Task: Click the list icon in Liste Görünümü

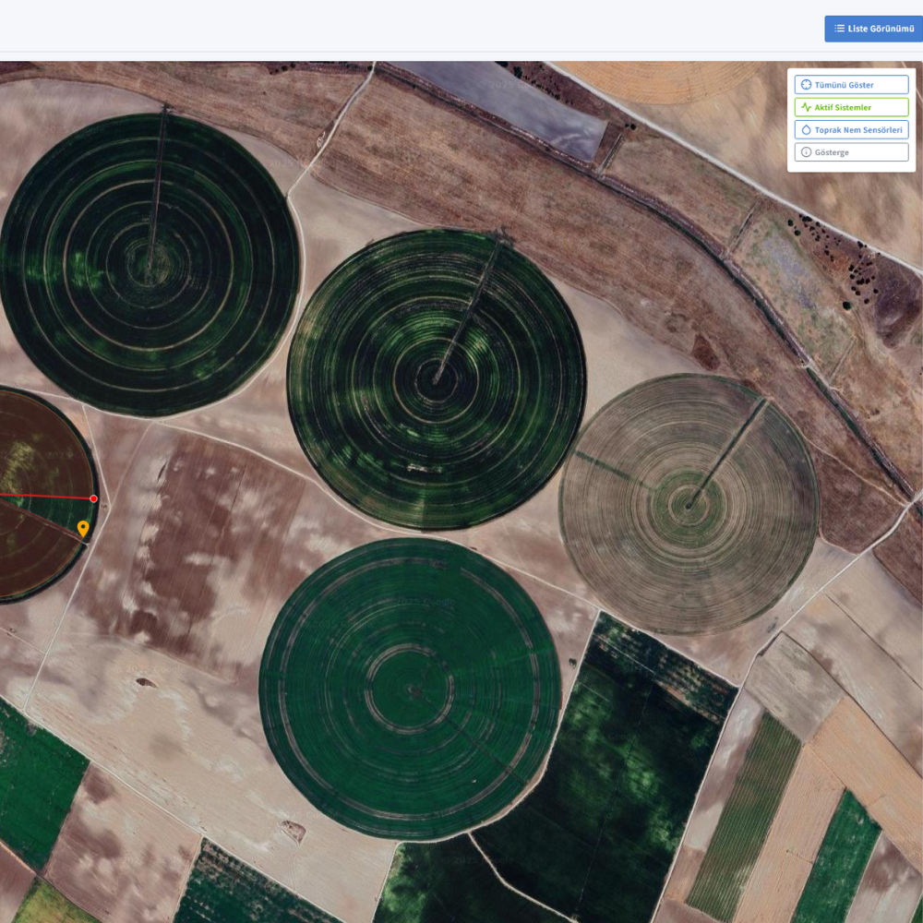Action: coord(839,29)
